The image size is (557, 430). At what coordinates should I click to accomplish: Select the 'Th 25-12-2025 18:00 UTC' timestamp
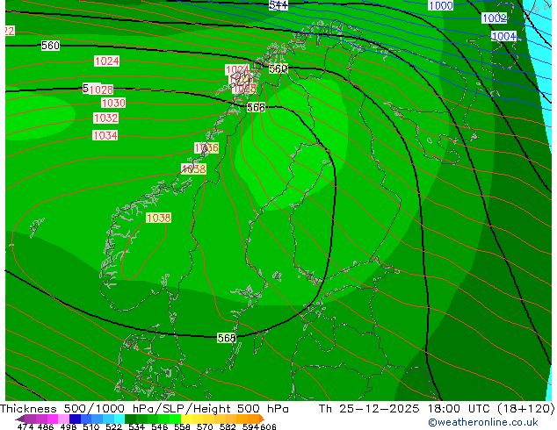click(x=405, y=409)
